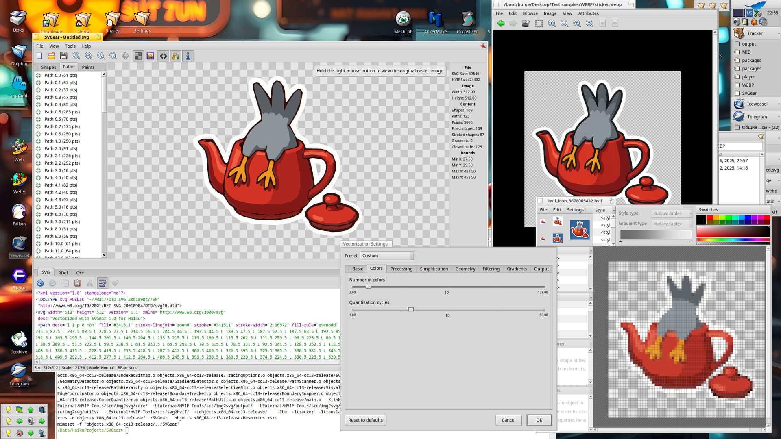Click the Quantization cycles slider thumb
781x439 pixels.
click(411, 309)
